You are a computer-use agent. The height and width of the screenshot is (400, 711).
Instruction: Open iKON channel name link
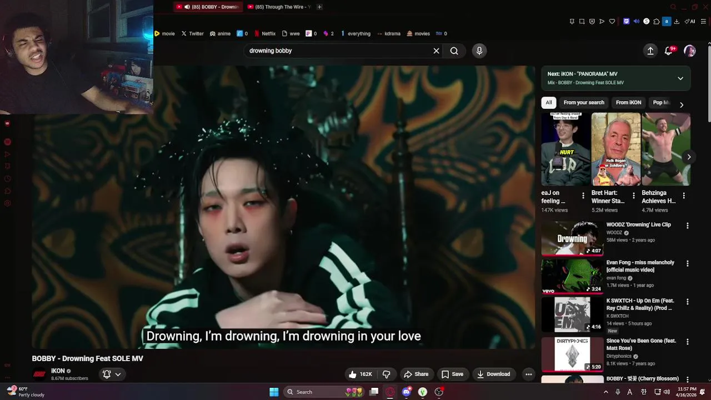point(58,371)
